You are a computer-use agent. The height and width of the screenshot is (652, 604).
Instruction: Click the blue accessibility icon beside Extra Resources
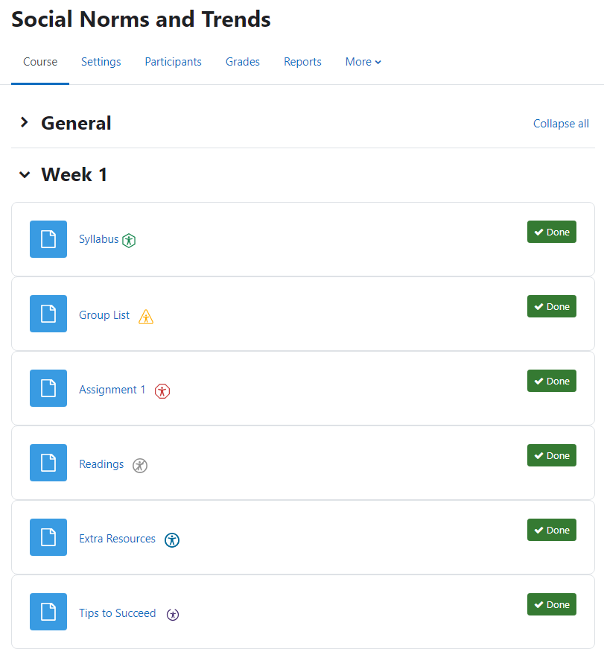click(x=172, y=540)
